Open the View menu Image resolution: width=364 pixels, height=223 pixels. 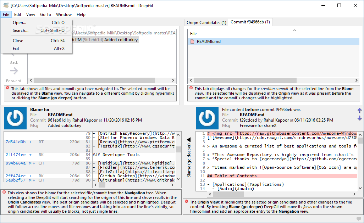point(31,15)
